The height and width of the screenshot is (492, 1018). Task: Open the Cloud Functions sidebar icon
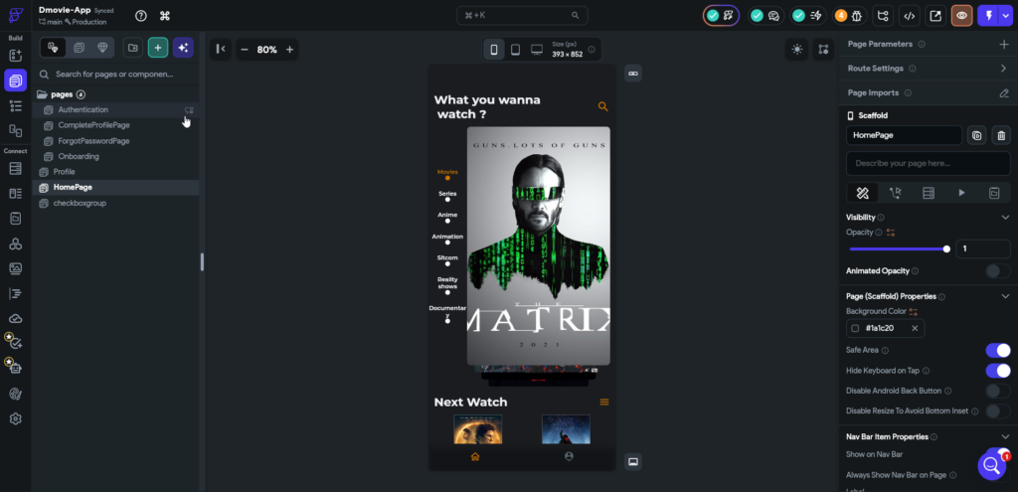click(16, 319)
